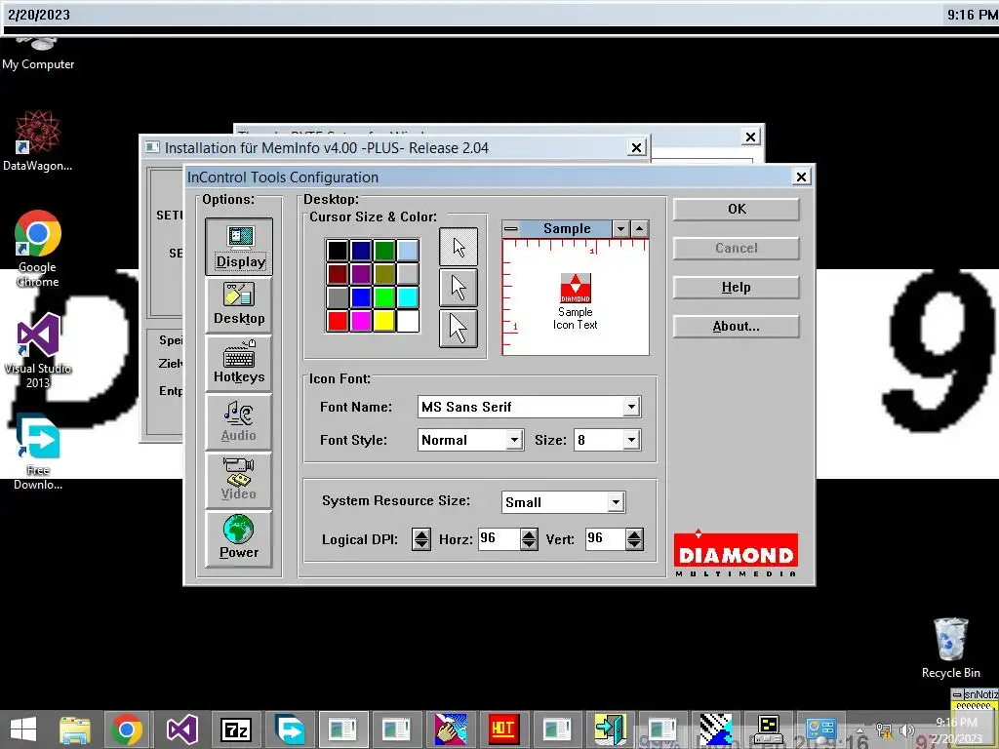Click the Vert DPI value field

coord(605,538)
